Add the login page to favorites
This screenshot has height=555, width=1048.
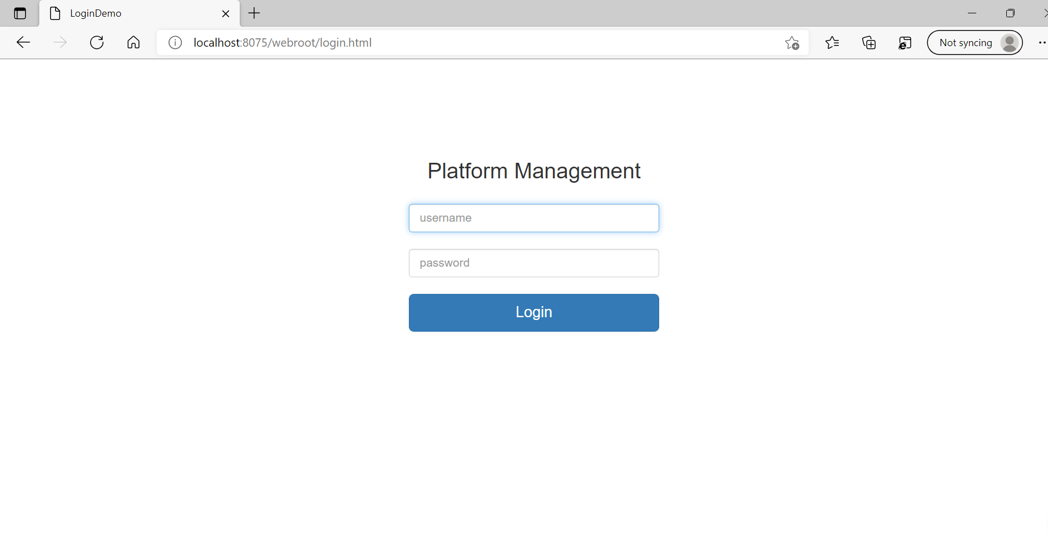click(x=793, y=42)
